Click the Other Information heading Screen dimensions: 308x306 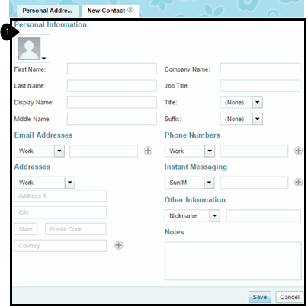coord(195,200)
